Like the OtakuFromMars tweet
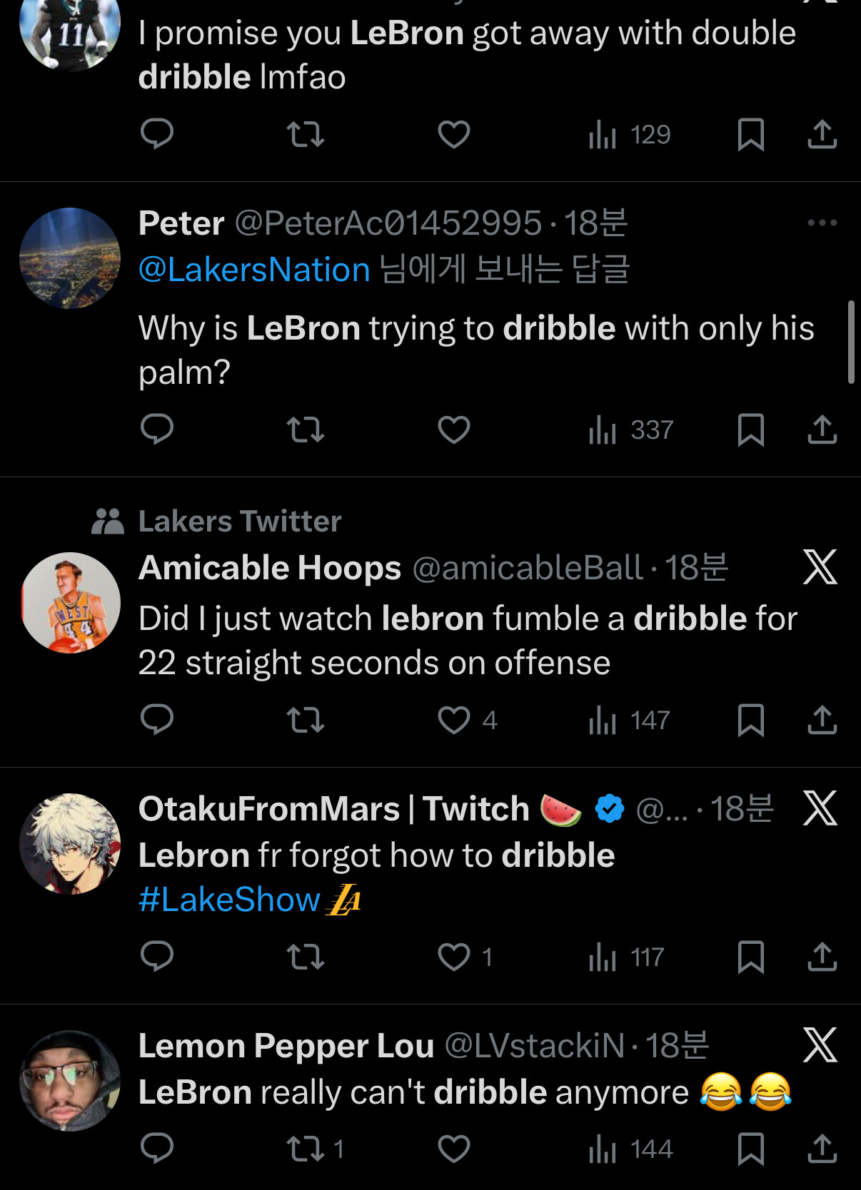861x1190 pixels. click(x=454, y=957)
